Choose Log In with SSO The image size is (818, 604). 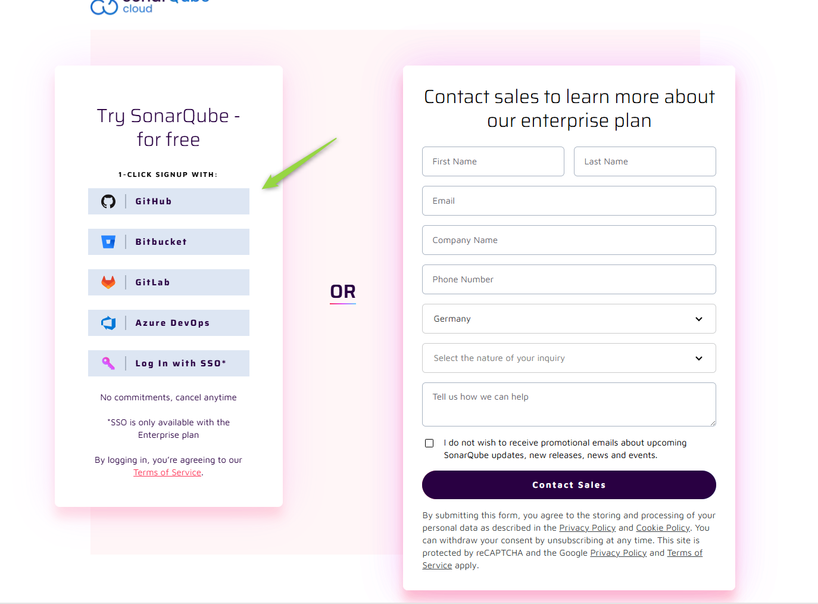coord(168,363)
